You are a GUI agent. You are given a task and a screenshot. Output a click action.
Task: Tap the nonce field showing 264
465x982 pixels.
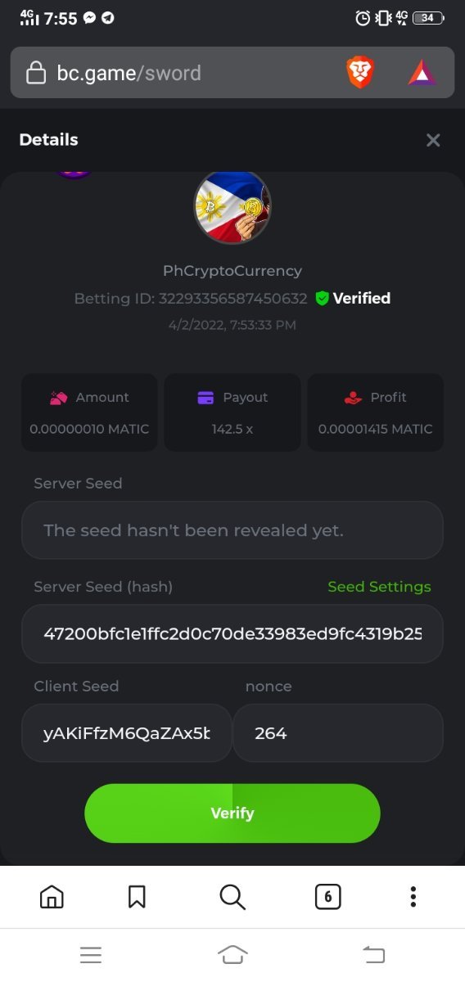click(338, 733)
